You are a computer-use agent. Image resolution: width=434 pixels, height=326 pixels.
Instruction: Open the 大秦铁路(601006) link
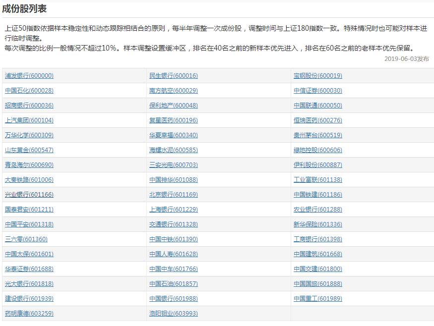(29, 180)
